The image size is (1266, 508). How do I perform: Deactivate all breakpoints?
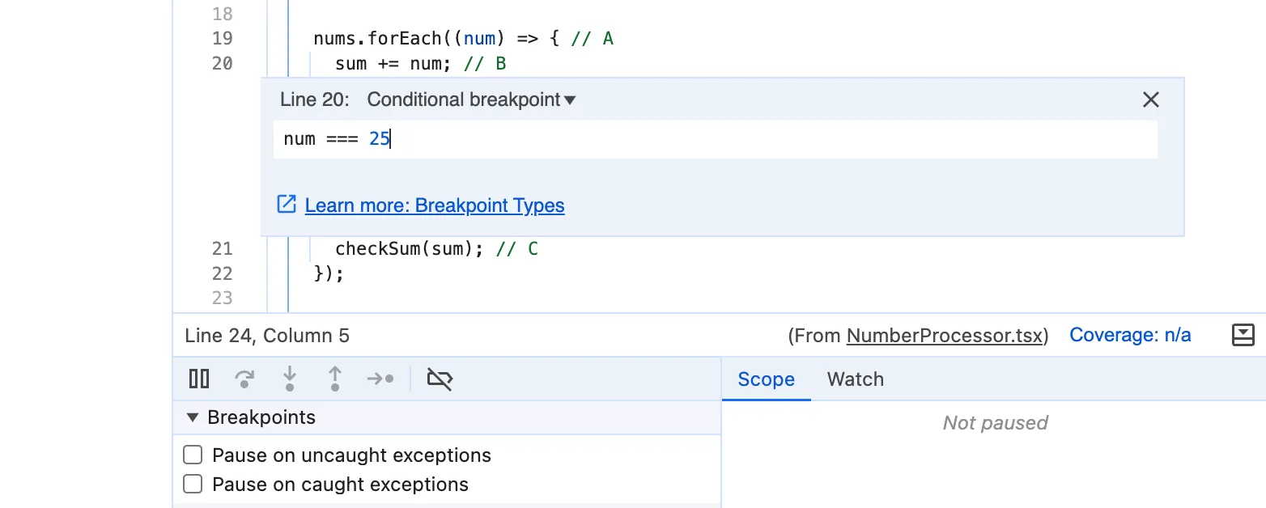tap(440, 379)
